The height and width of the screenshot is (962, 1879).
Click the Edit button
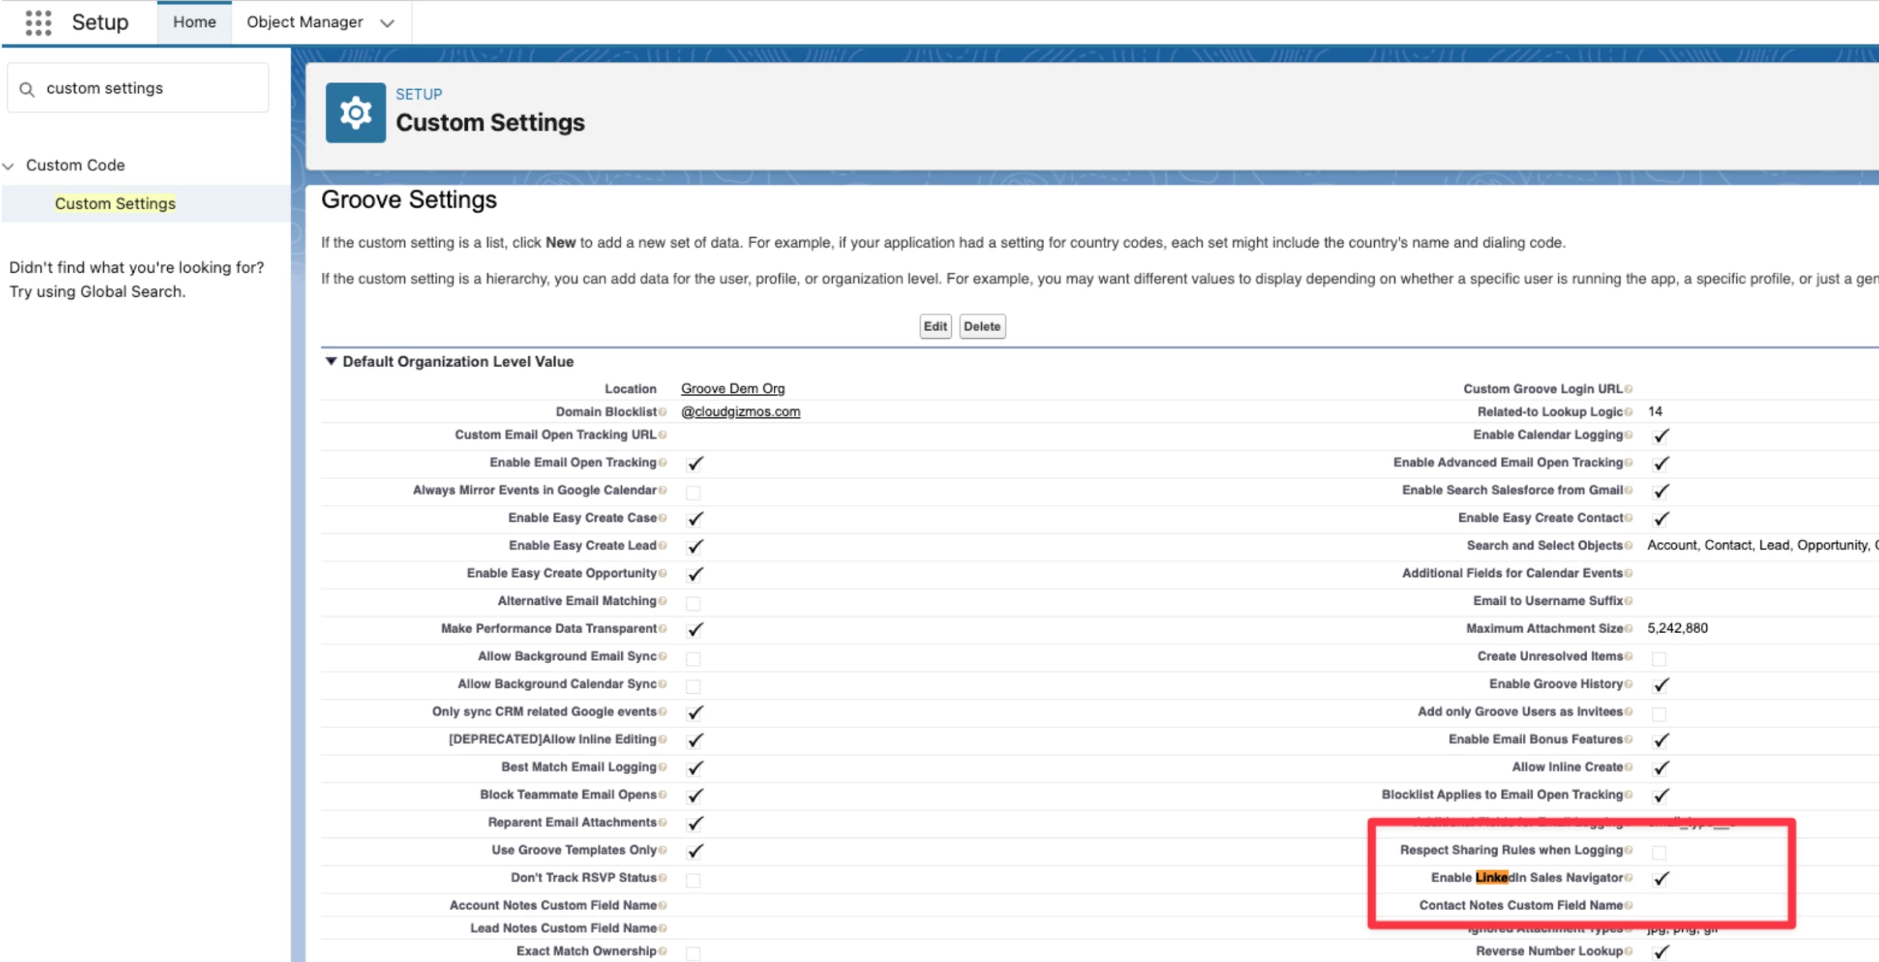coord(935,327)
